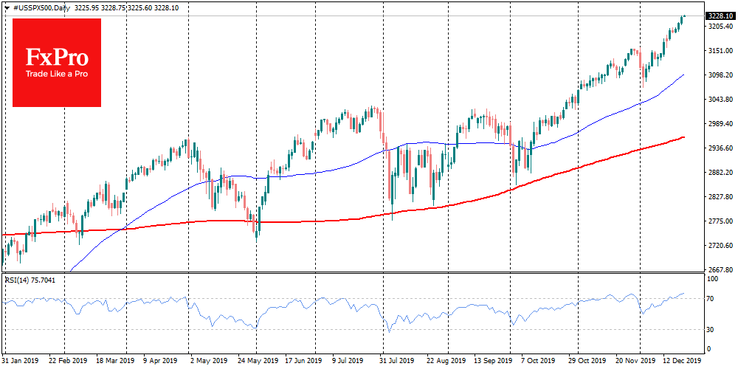Click the current price tag 3228.10
The image size is (738, 369).
[x=719, y=15]
